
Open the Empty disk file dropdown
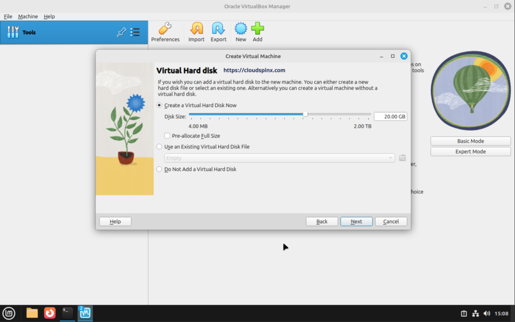[x=391, y=157]
